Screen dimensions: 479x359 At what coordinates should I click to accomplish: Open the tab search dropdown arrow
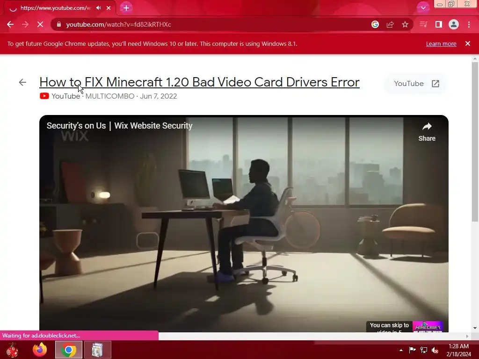[423, 8]
